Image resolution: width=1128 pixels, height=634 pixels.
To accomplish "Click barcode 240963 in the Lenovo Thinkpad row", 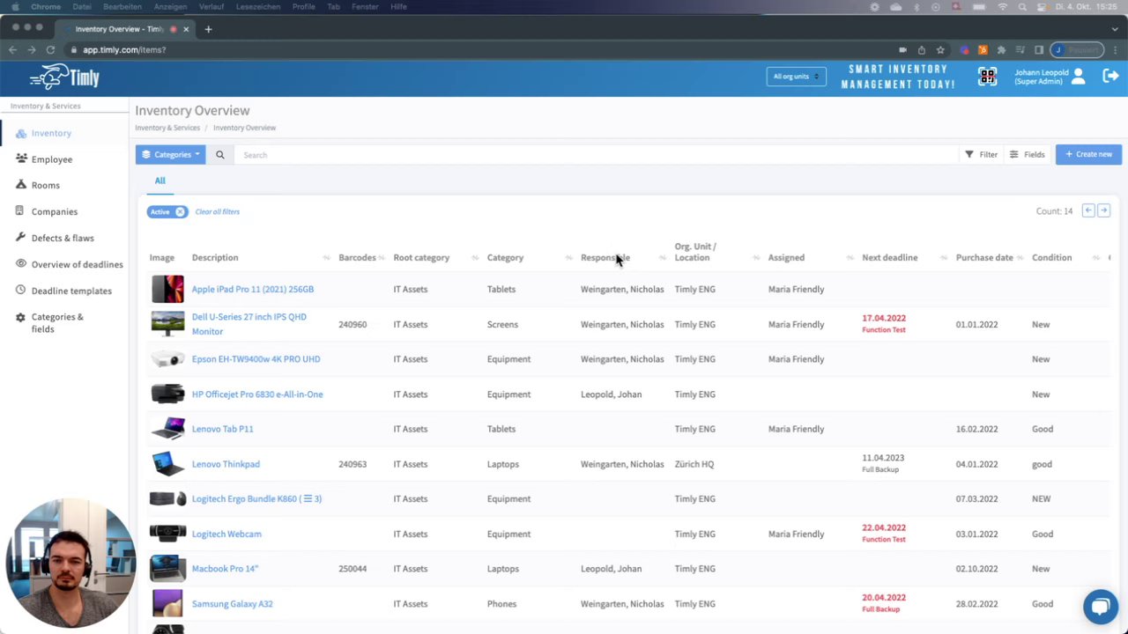I will [352, 464].
